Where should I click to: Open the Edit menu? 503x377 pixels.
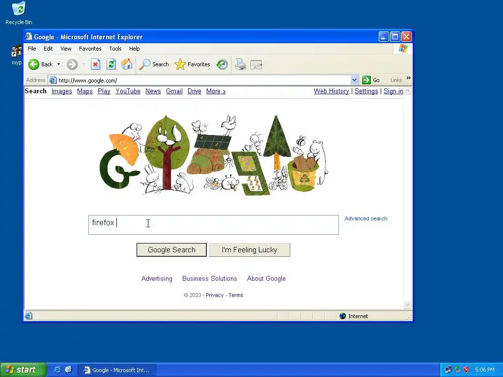[48, 49]
